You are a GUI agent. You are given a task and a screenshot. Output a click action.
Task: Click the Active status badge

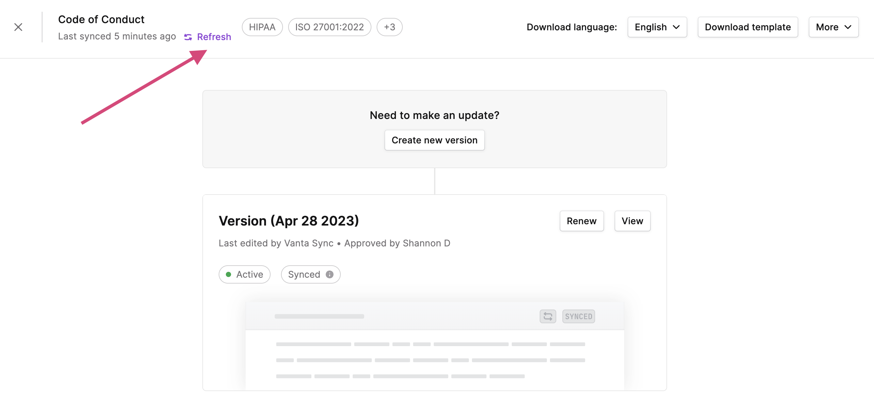pyautogui.click(x=244, y=274)
